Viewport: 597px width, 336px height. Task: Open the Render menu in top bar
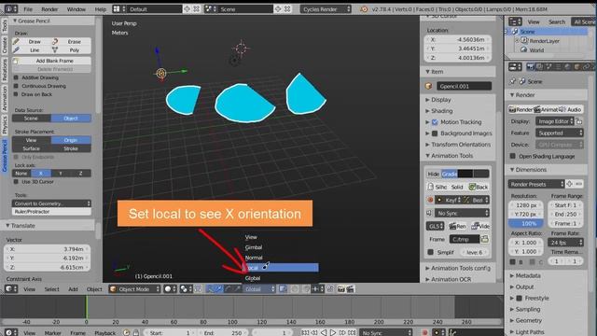tap(49, 9)
